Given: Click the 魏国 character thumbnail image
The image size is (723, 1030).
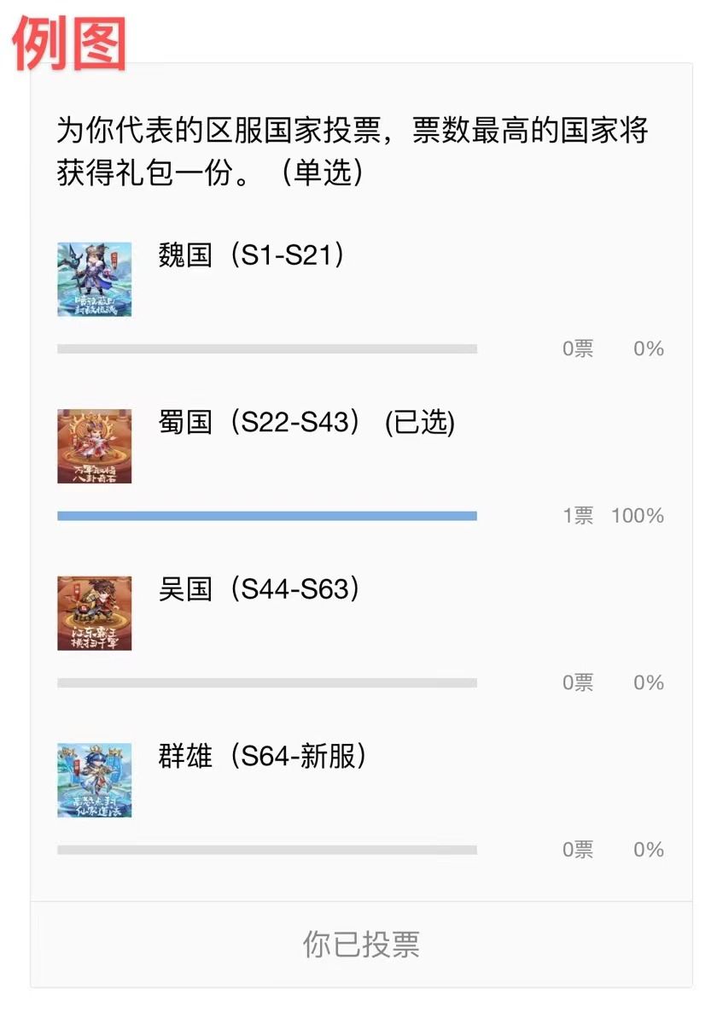Looking at the screenshot, I should pos(95,279).
